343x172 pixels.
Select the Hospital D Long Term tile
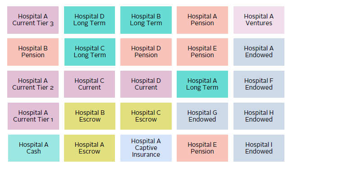tap(90, 20)
